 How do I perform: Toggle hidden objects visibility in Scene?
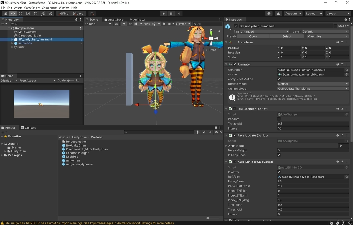point(147,24)
